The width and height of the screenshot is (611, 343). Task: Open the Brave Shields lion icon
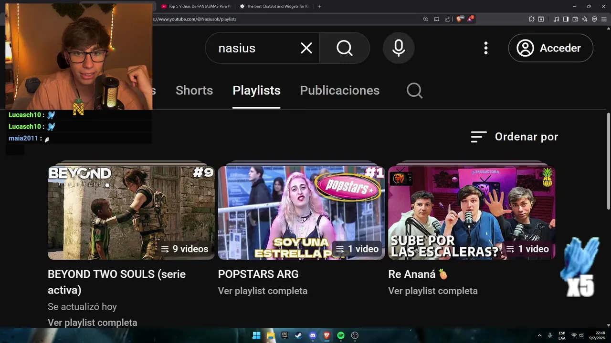[x=459, y=19]
